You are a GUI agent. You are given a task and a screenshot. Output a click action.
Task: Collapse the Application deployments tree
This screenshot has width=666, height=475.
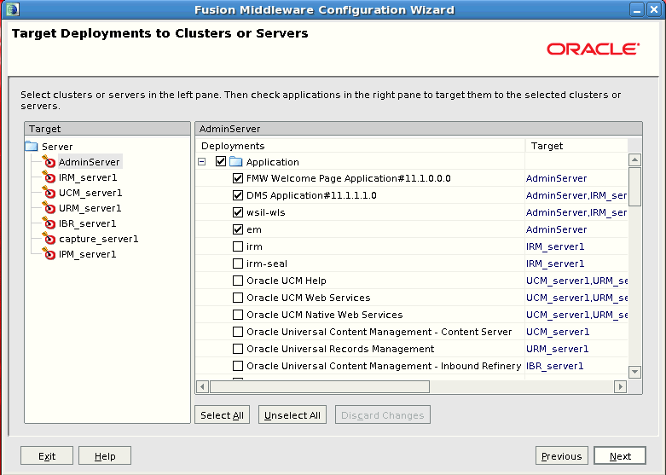(x=202, y=161)
